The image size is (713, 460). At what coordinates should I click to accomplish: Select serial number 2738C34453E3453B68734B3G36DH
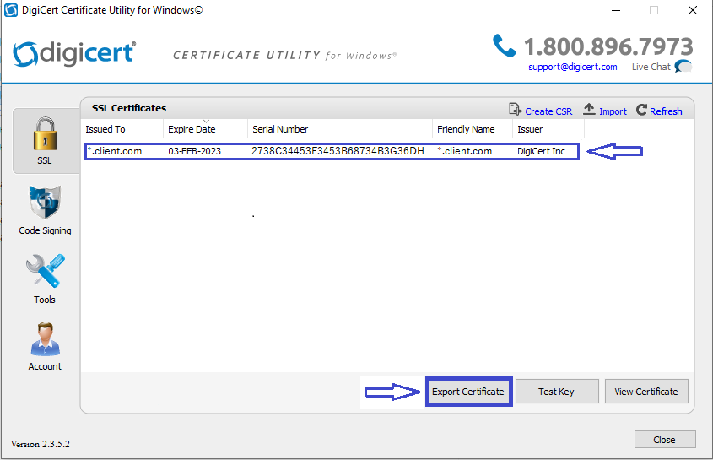[338, 151]
